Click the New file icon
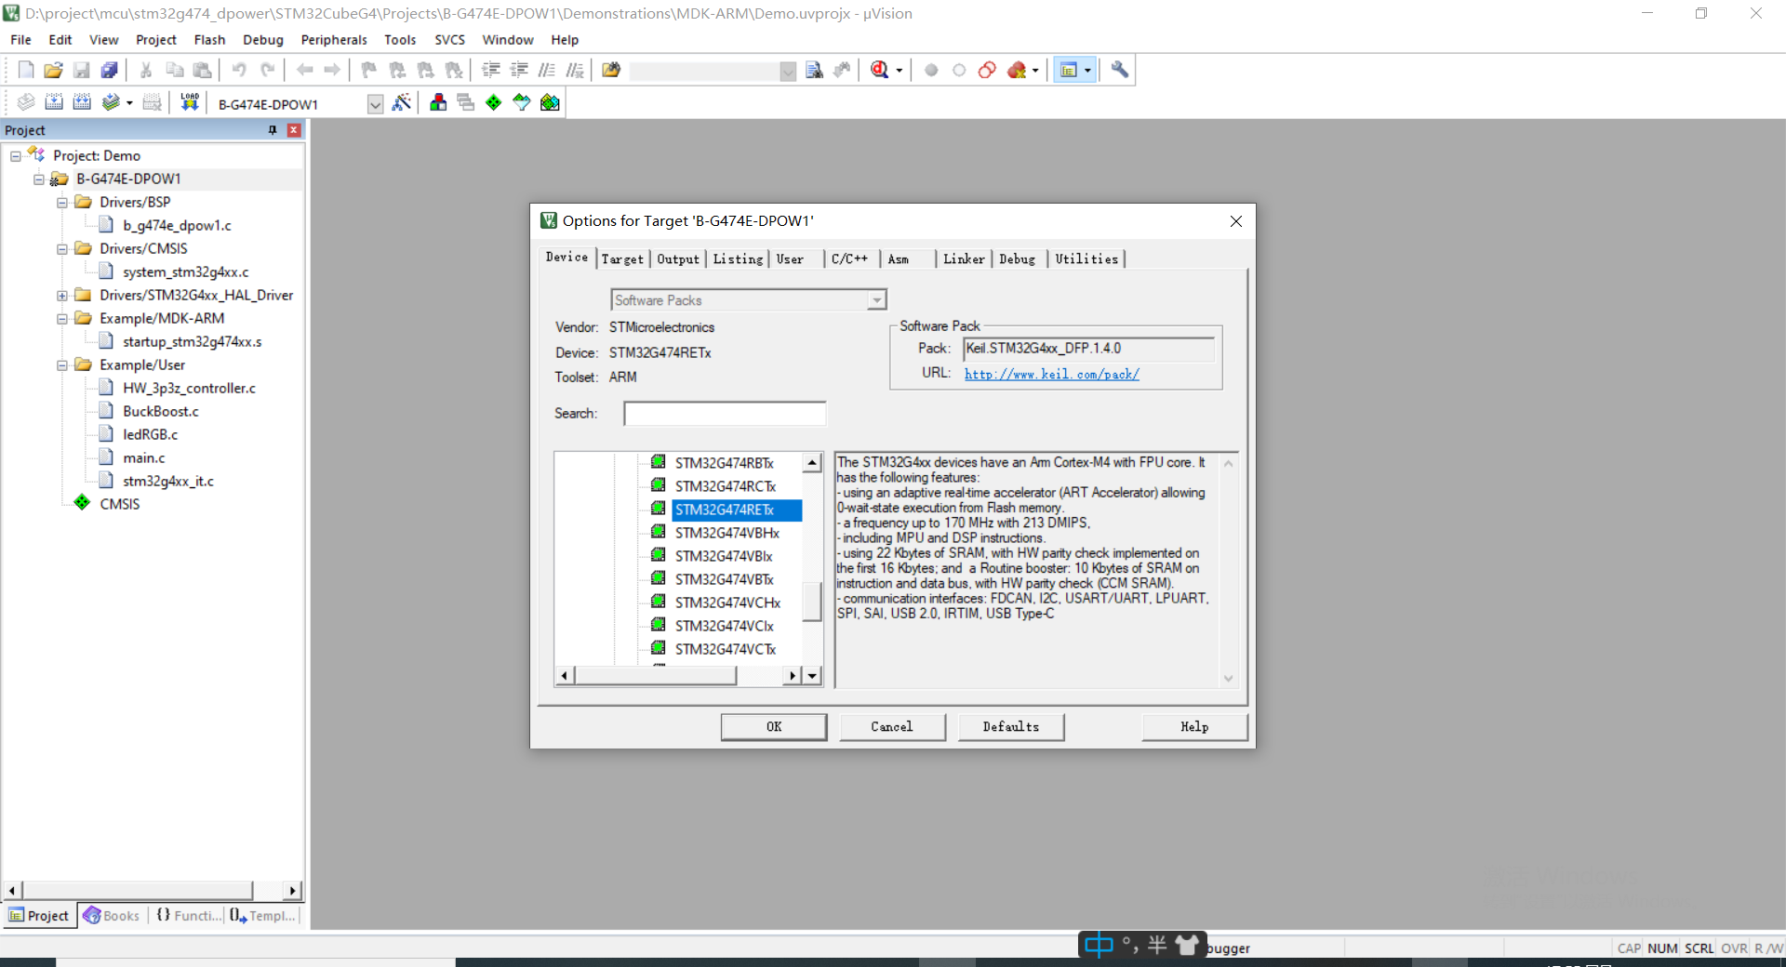Image resolution: width=1786 pixels, height=967 pixels. [x=26, y=70]
